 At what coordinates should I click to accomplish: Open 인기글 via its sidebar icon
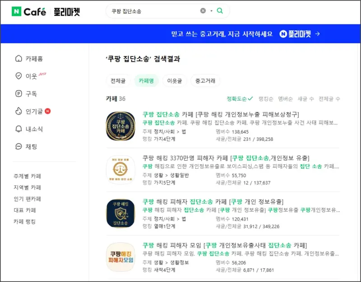tap(18, 111)
